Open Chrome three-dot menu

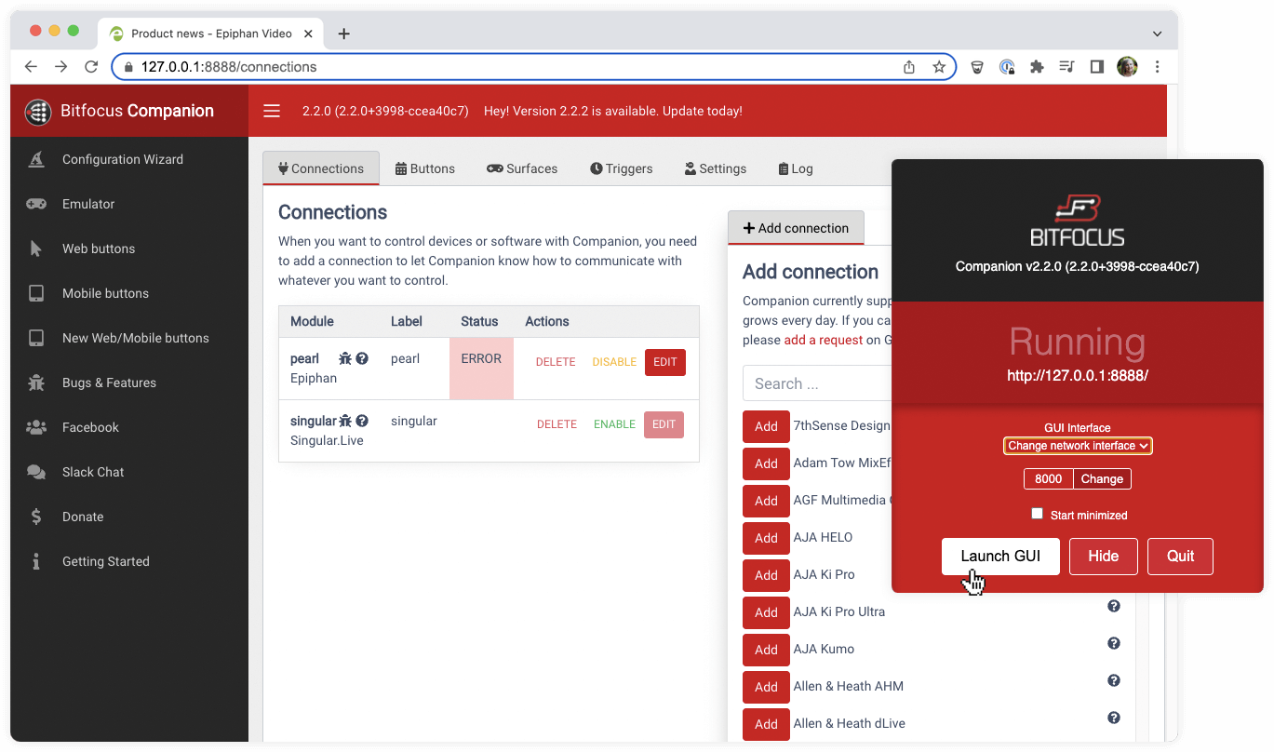pos(1157,67)
